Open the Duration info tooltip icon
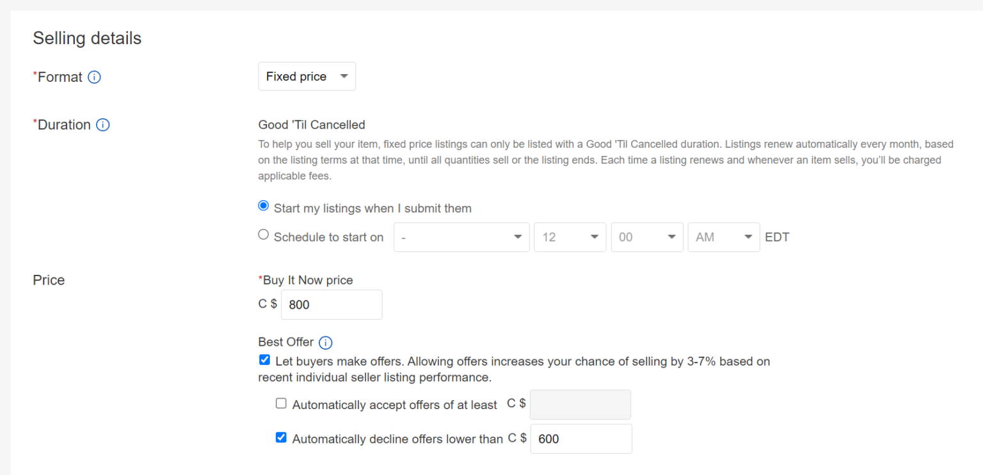The height and width of the screenshot is (475, 983). point(102,125)
